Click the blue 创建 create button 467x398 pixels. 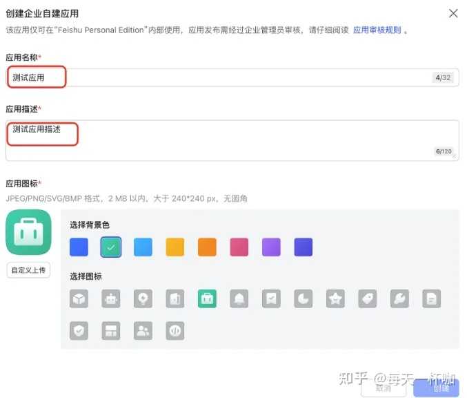pyautogui.click(x=437, y=388)
